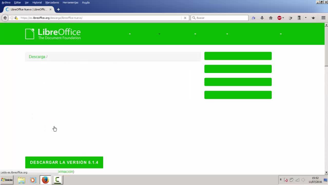Open the Firefox hamburger menu

tap(323, 18)
